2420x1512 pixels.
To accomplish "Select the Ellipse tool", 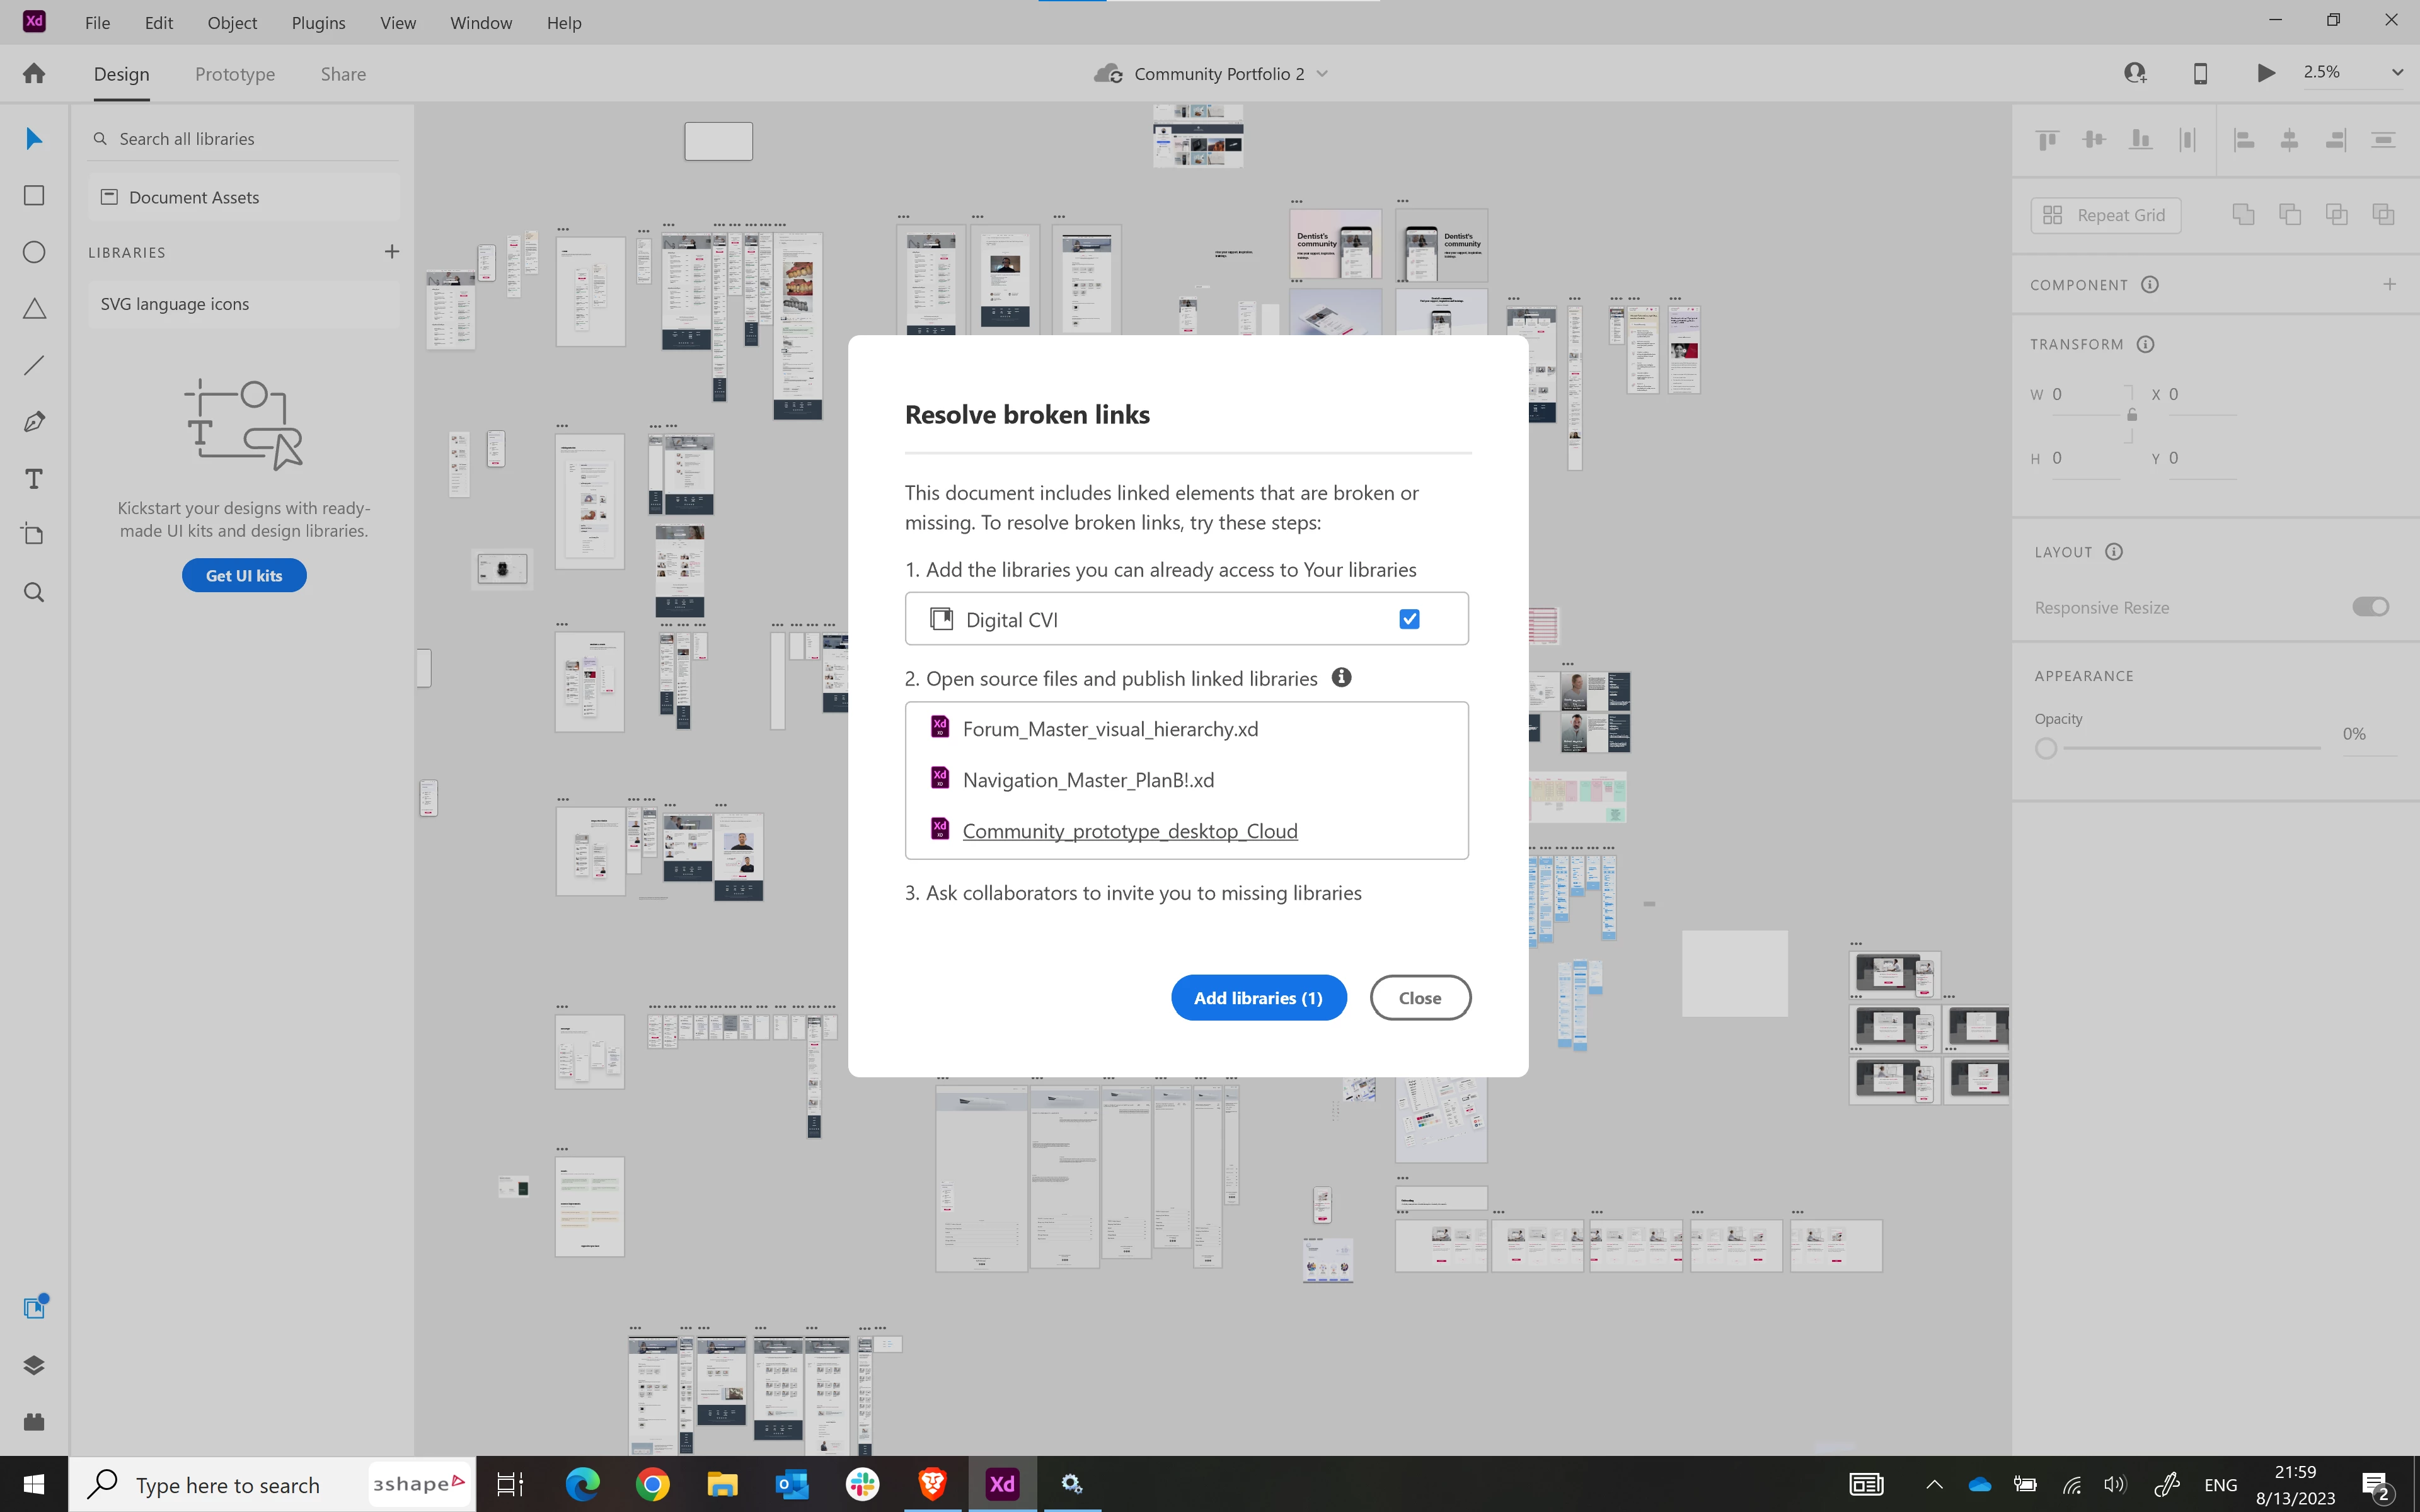I will click(x=34, y=252).
